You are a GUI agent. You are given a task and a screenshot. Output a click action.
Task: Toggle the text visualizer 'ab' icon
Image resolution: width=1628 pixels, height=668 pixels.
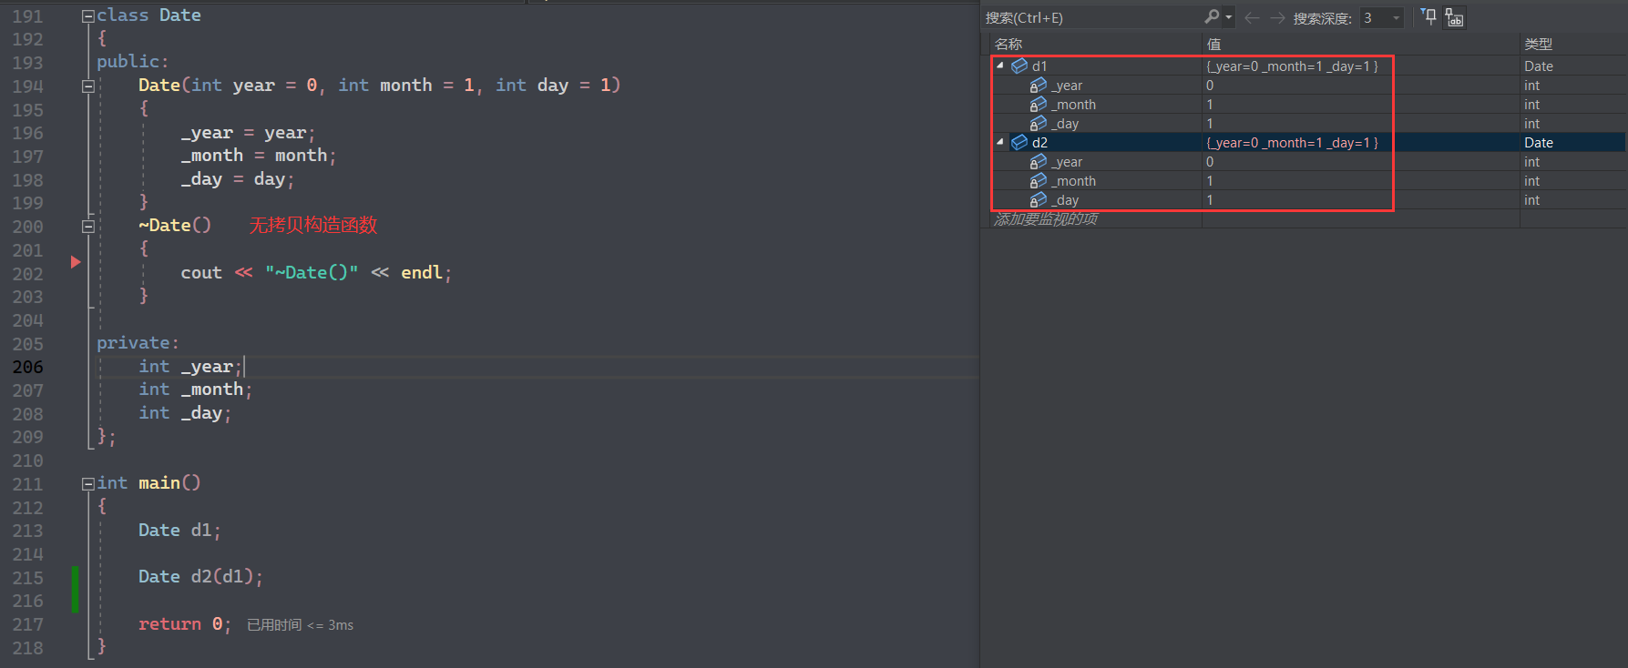tap(1455, 17)
